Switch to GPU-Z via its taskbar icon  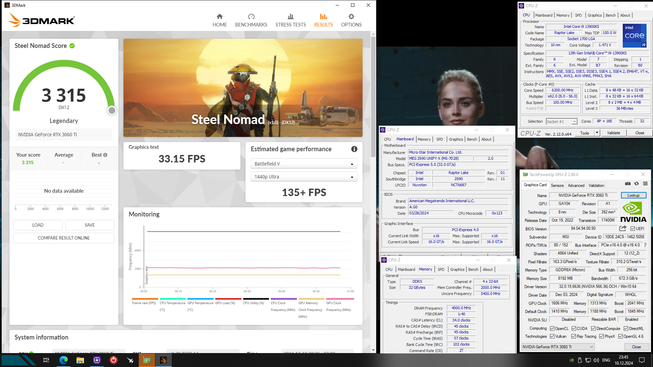tap(147, 360)
